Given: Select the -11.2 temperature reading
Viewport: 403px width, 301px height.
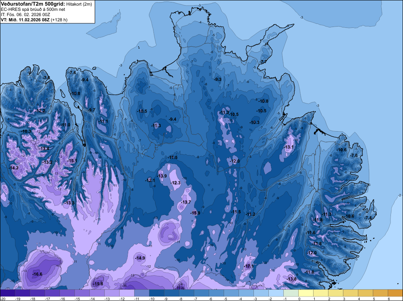Looking at the screenshot, I should 250,214.
